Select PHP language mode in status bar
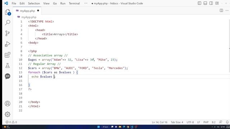Image resolution: width=230 pixels, height=129 pixels. tap(206, 122)
